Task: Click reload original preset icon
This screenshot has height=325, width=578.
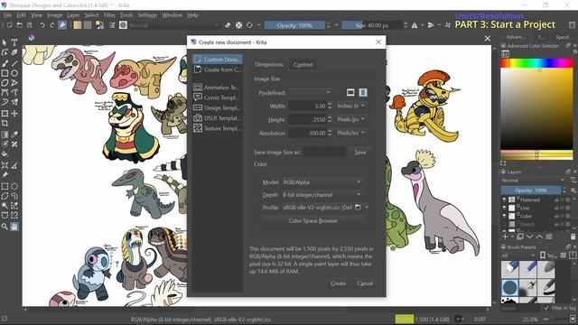Action: pos(249,25)
